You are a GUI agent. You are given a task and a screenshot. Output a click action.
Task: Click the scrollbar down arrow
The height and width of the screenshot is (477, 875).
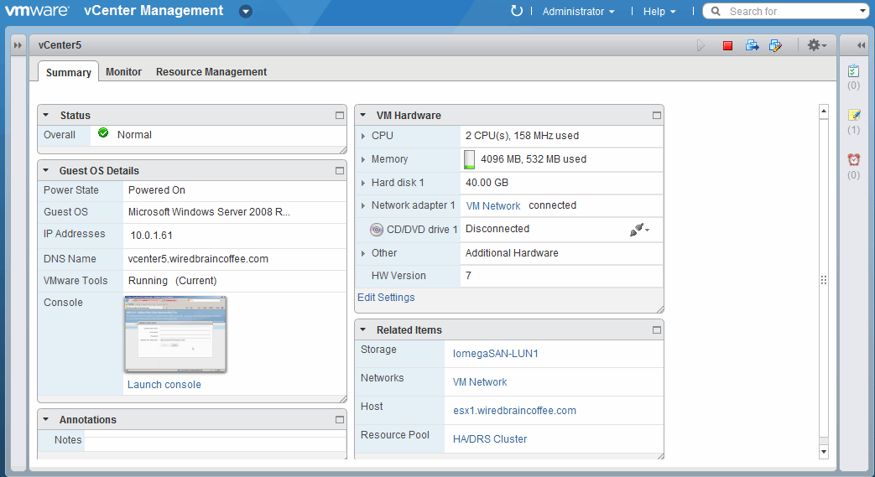(x=824, y=451)
